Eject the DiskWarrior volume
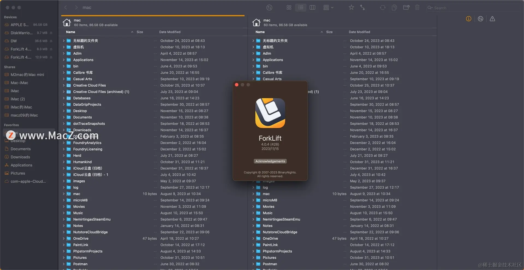524x270 pixels. click(51, 33)
